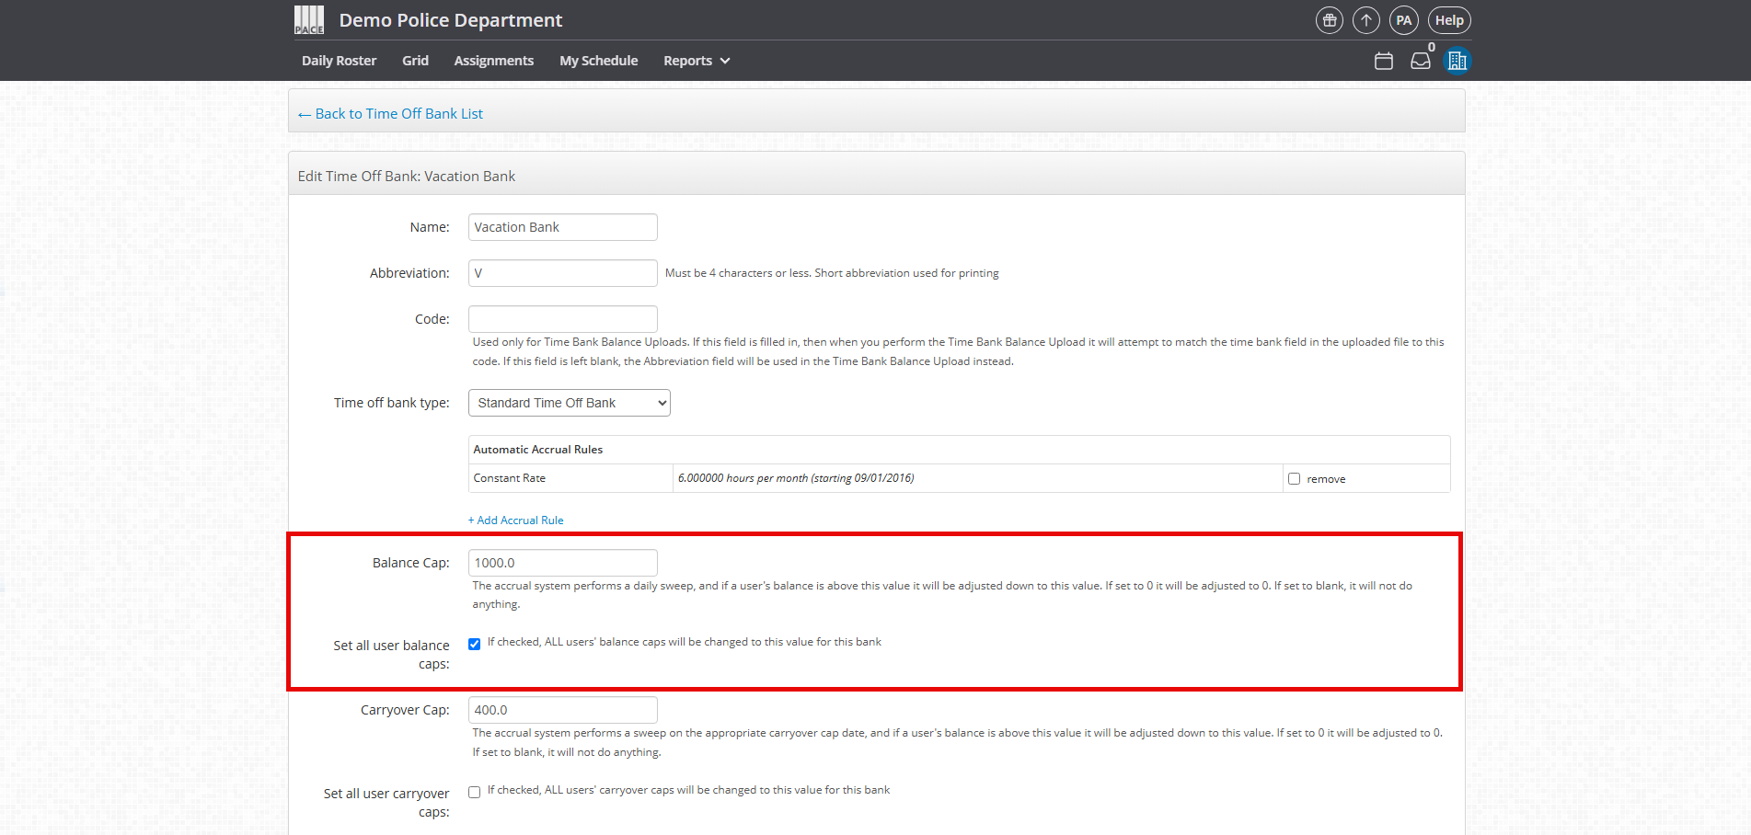1751x835 pixels.
Task: Click the blue building organization icon
Action: [1457, 61]
